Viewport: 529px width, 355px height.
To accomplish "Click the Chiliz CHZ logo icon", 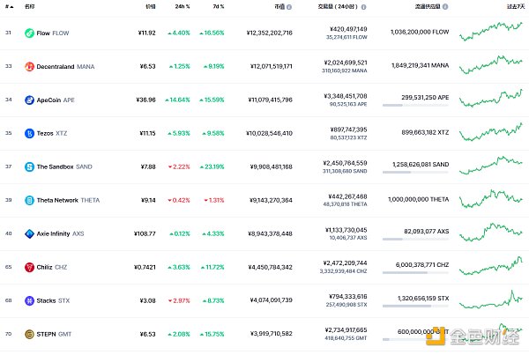I will (29, 267).
